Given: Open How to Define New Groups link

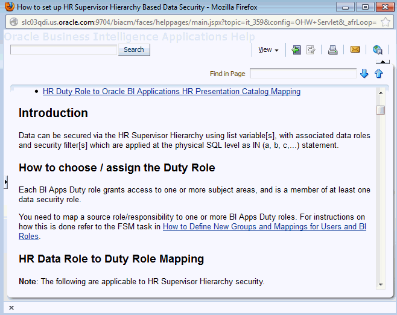Looking at the screenshot, I should 192,231.
